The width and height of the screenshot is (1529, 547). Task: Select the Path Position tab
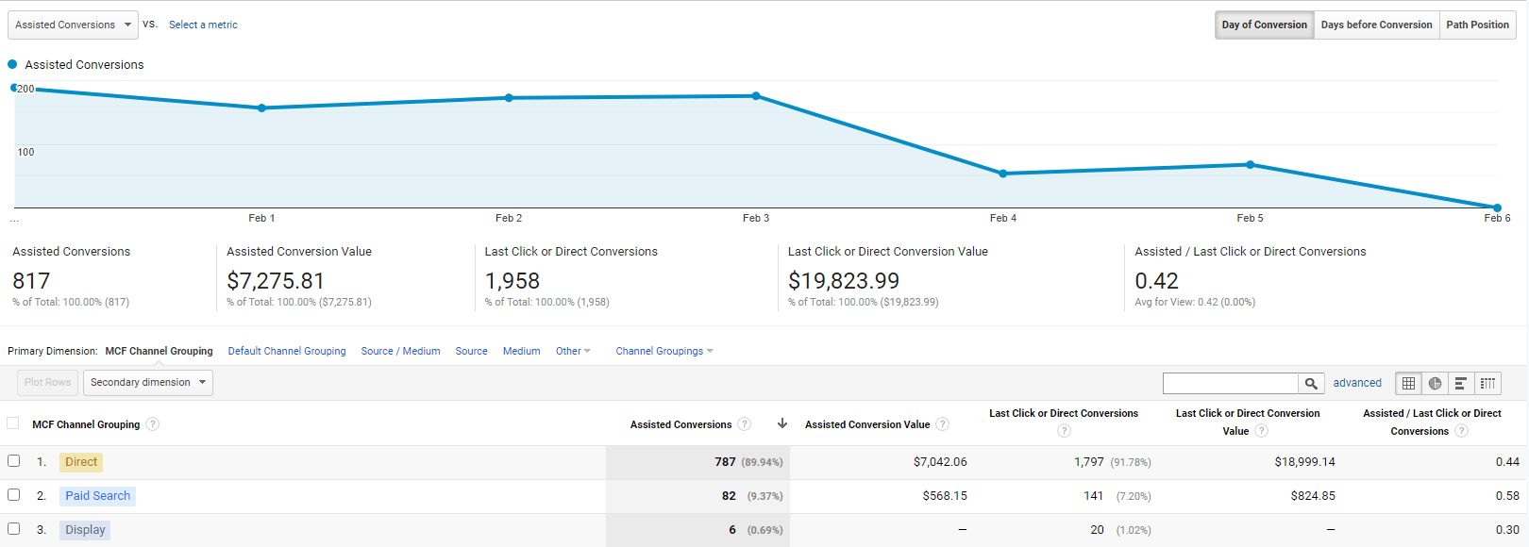tap(1477, 25)
